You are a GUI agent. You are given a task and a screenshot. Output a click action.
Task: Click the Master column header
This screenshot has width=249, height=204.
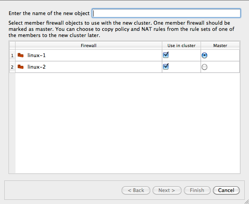(x=220, y=46)
